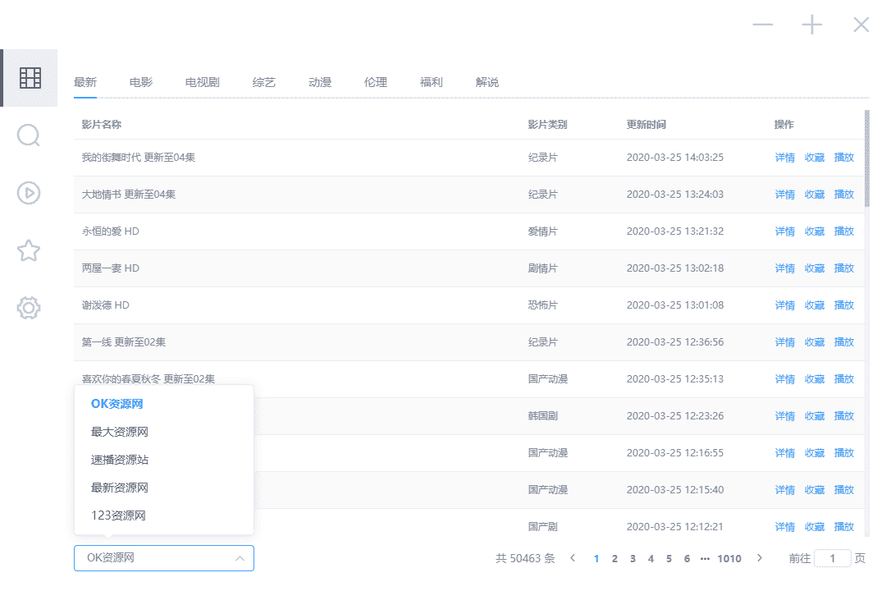Click the plus icon at top right
Image resolution: width=886 pixels, height=591 pixels.
[x=811, y=25]
